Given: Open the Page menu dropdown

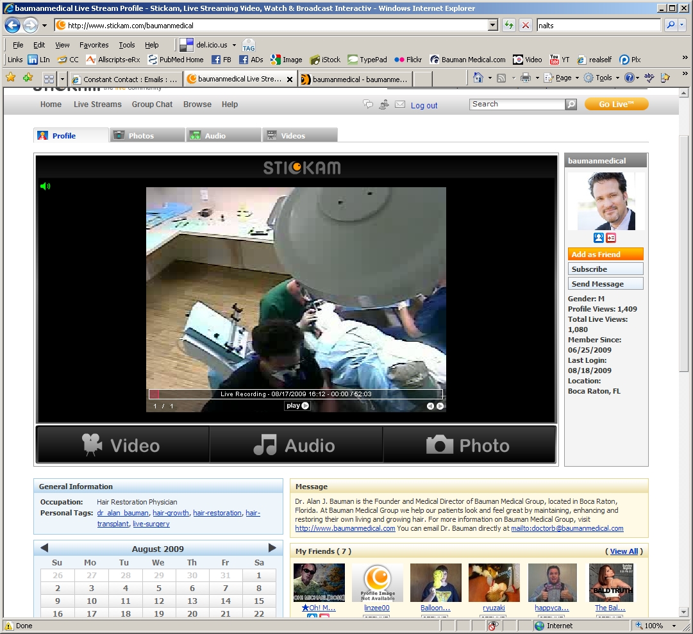Looking at the screenshot, I should (562, 78).
